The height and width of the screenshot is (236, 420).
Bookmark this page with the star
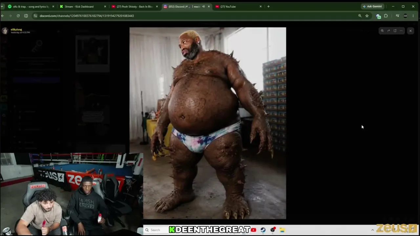point(367,16)
